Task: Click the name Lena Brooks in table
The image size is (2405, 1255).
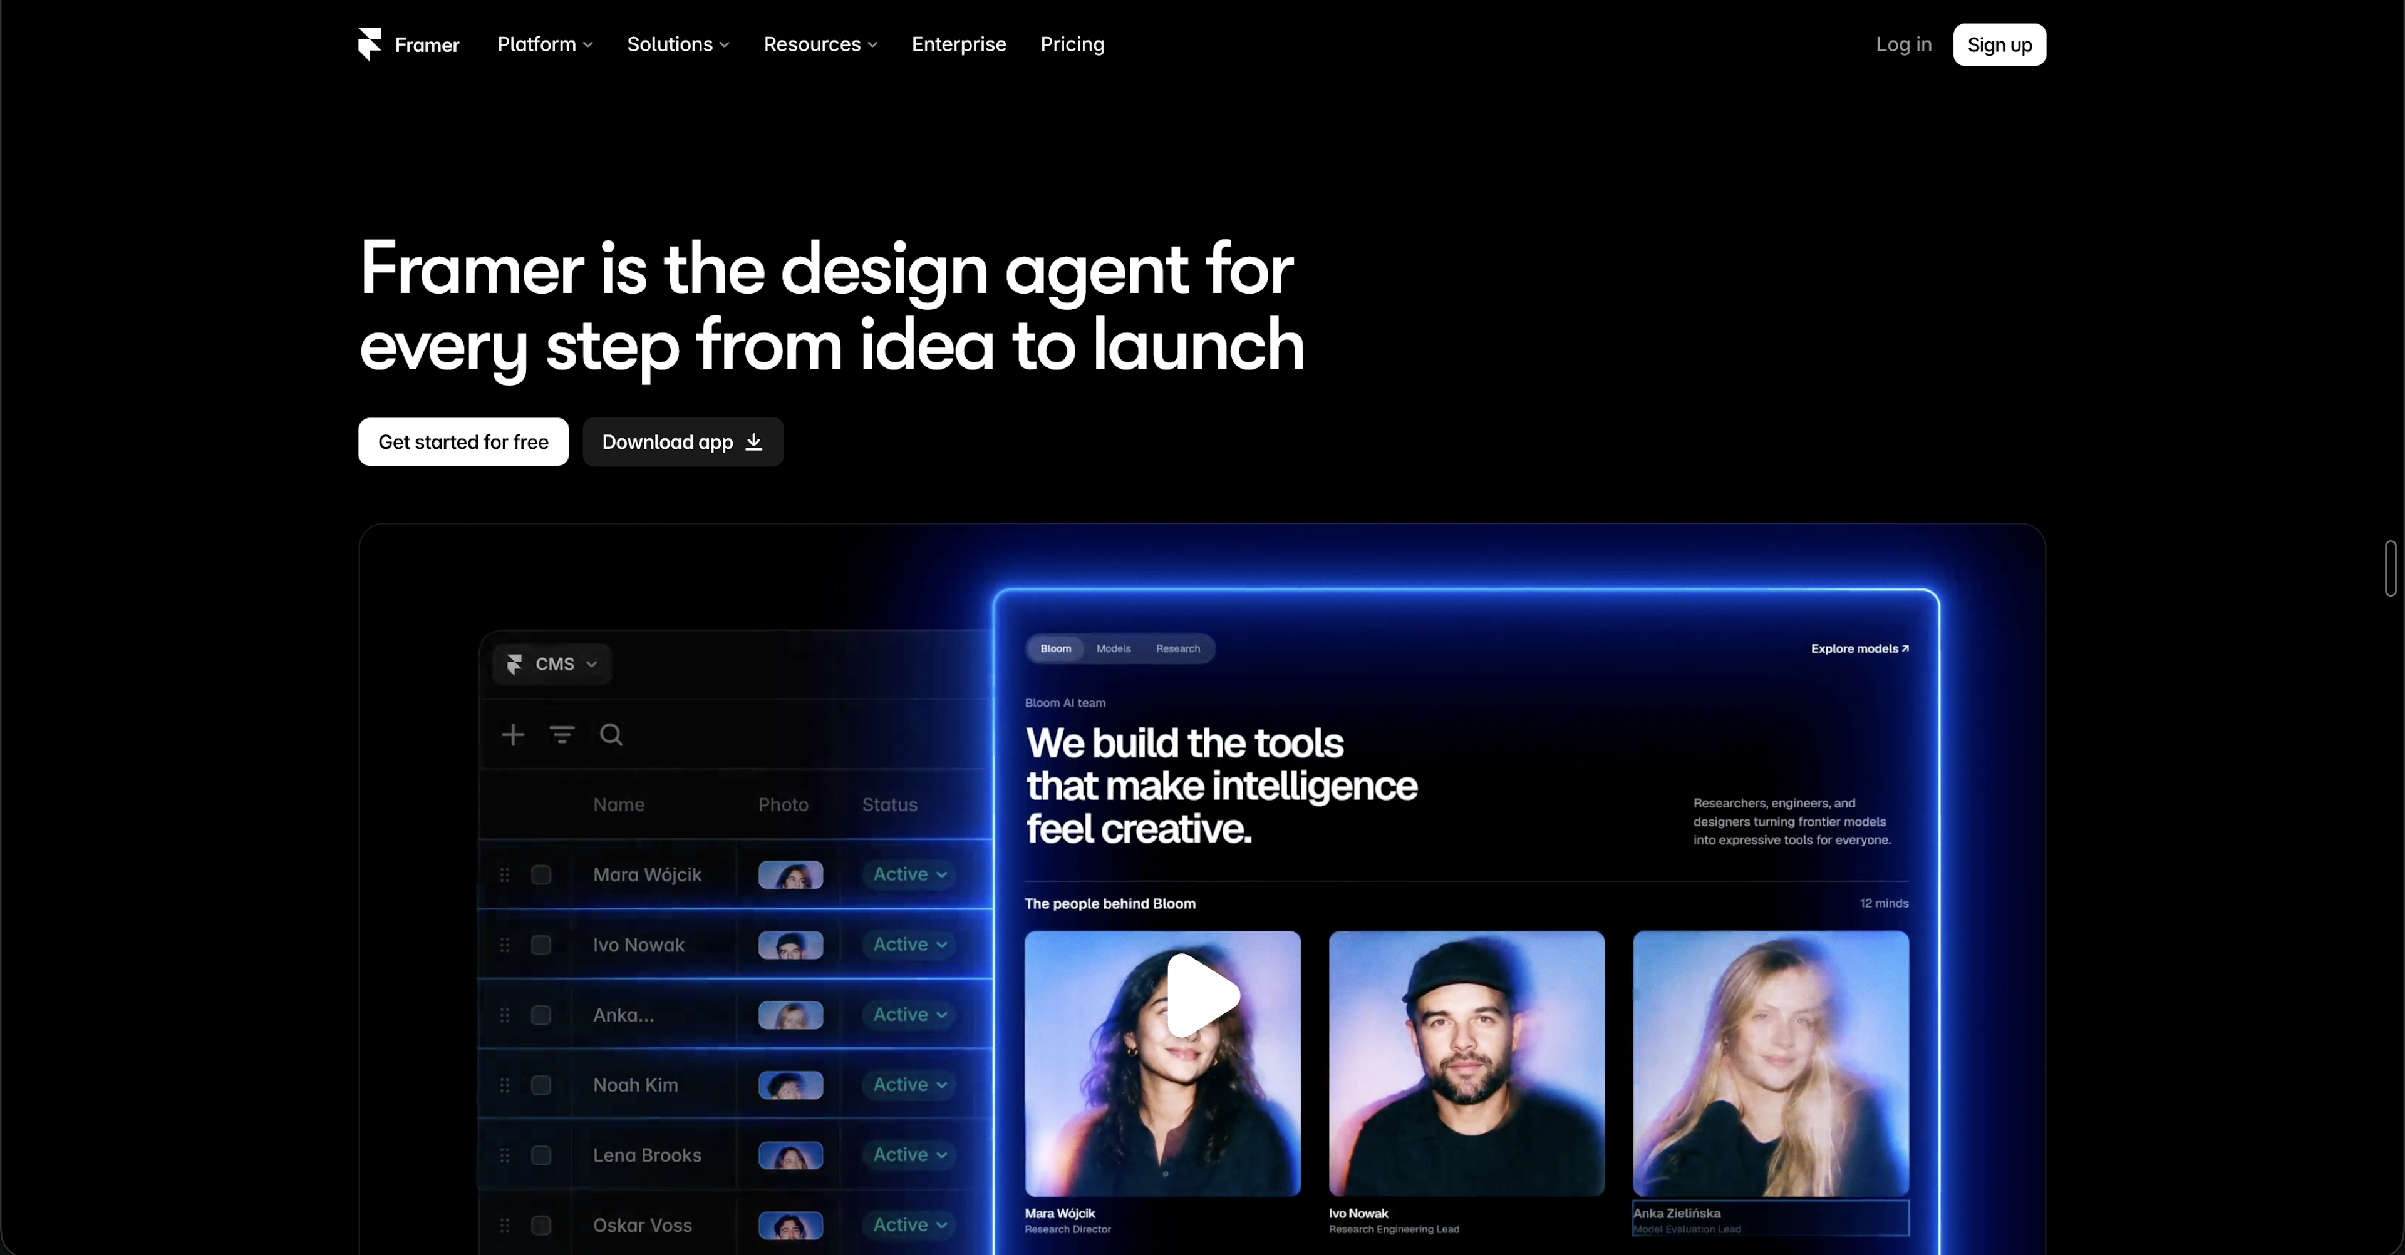Action: [647, 1155]
